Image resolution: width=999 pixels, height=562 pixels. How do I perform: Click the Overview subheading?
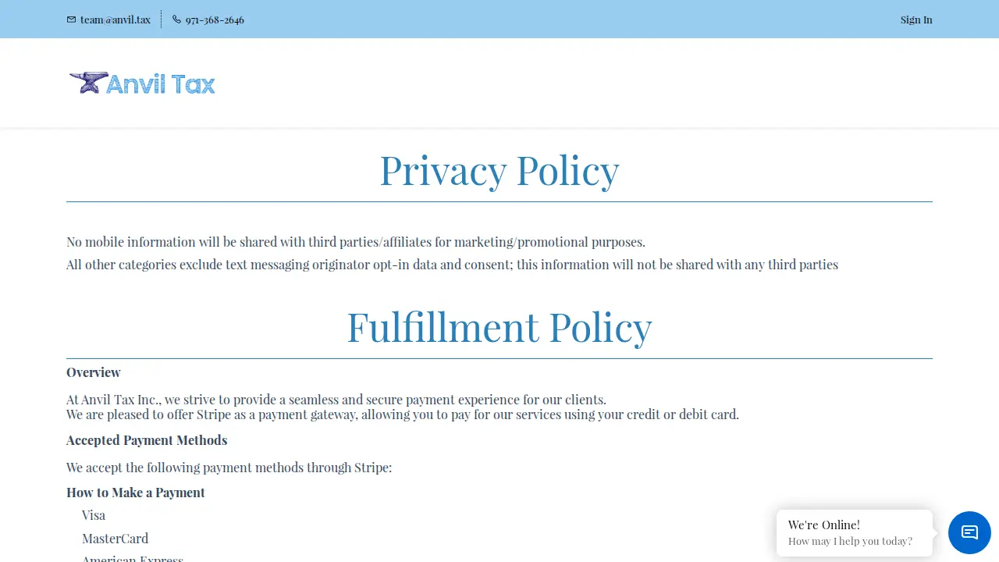94,372
